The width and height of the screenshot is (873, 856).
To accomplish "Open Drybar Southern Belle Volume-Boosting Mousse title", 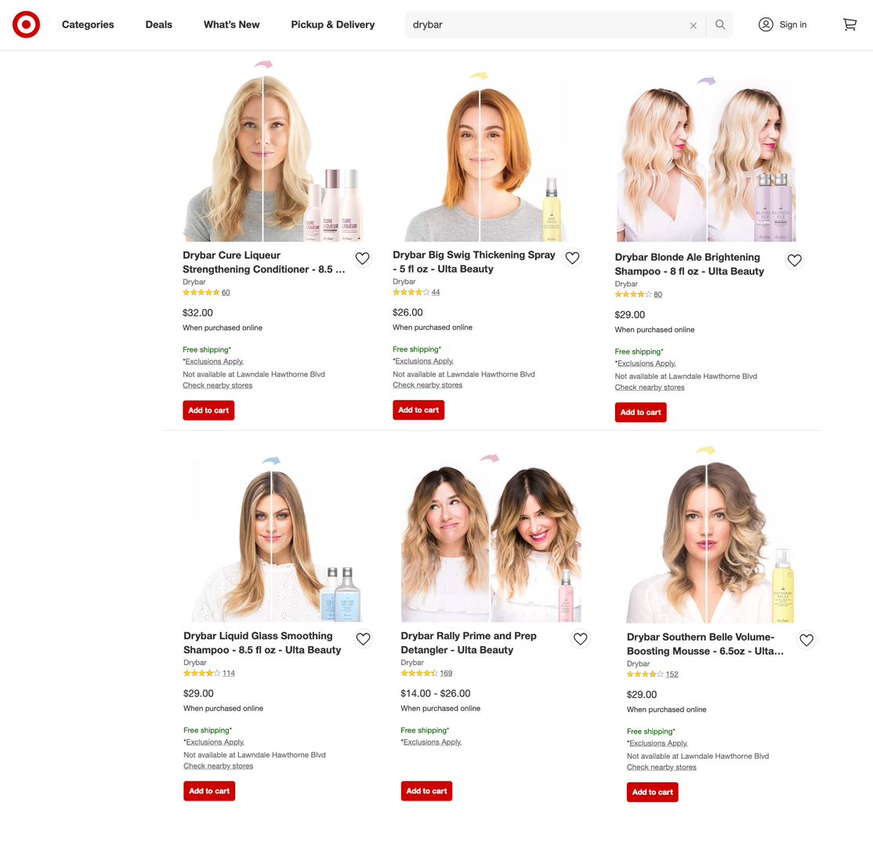I will (x=705, y=644).
